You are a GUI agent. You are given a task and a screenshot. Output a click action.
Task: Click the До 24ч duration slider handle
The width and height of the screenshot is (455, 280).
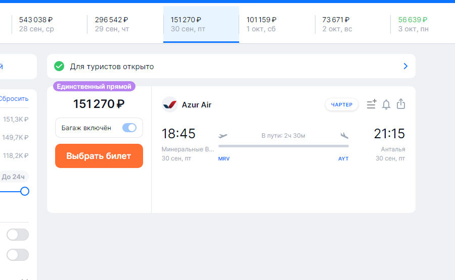click(x=24, y=191)
